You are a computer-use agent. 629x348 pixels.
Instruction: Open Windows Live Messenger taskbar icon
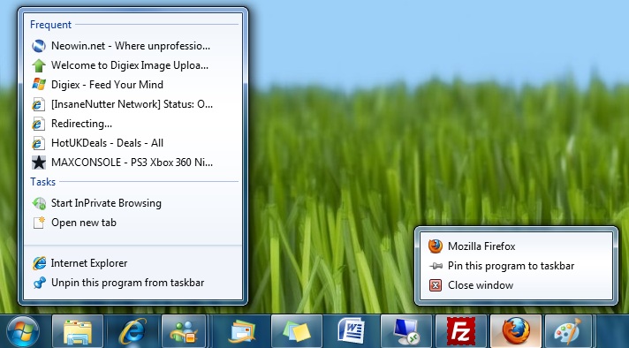coord(184,331)
